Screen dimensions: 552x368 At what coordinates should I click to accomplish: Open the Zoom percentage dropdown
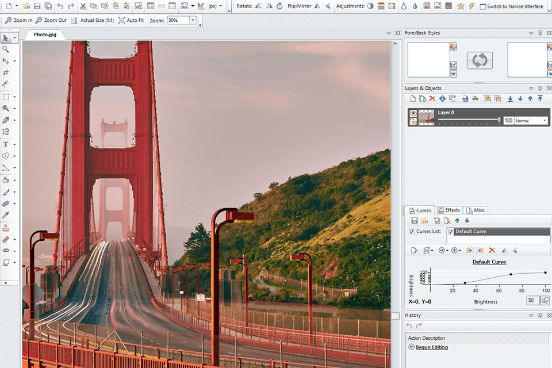pos(192,20)
